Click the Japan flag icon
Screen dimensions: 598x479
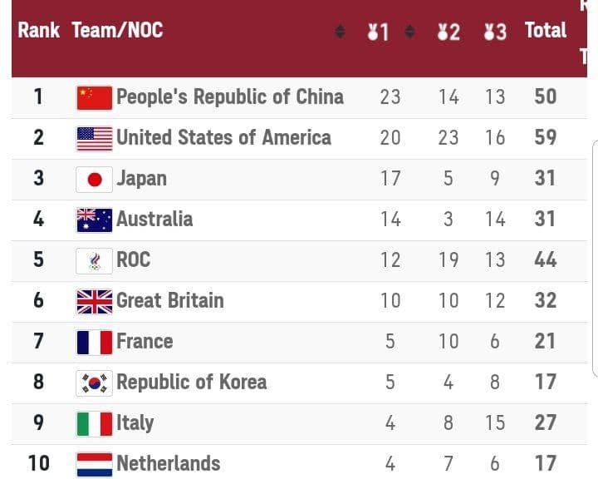click(x=94, y=180)
